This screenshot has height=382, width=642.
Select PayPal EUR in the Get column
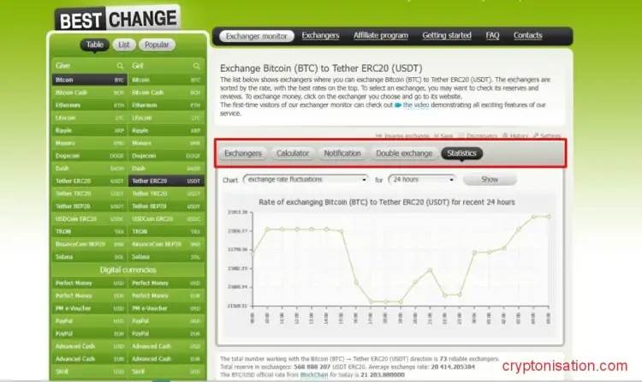(x=166, y=334)
